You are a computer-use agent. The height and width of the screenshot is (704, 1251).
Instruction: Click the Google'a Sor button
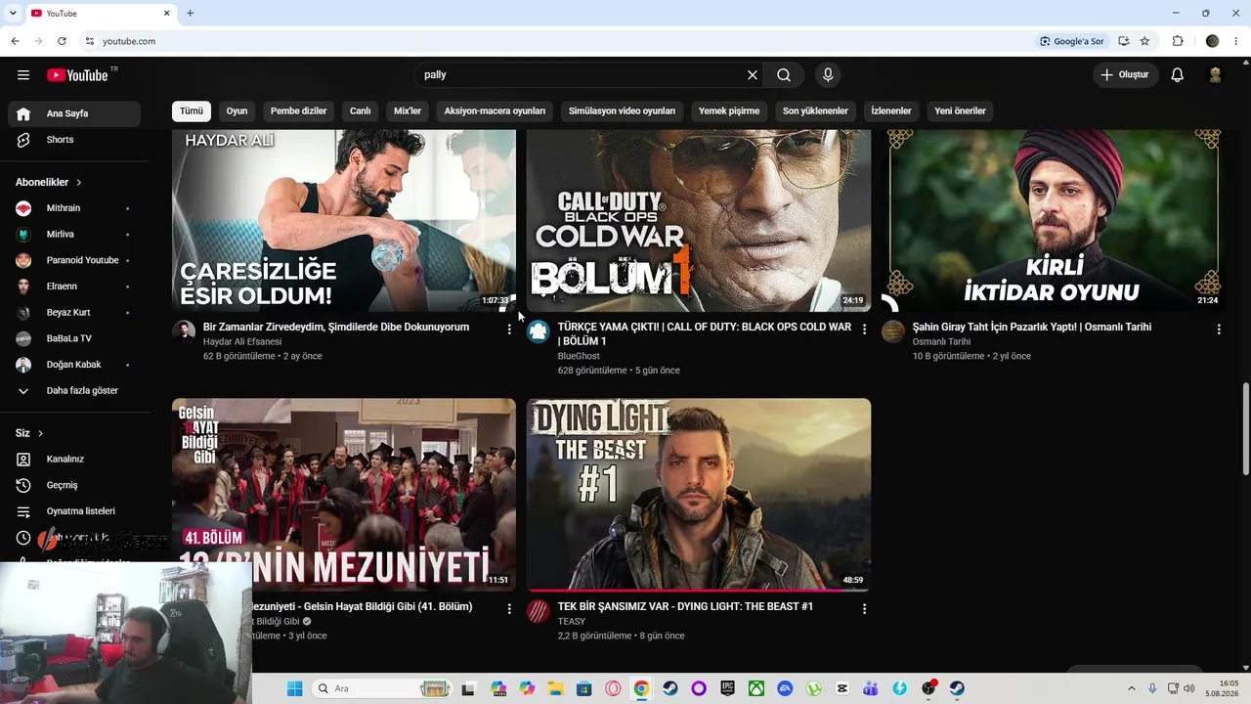[1072, 41]
